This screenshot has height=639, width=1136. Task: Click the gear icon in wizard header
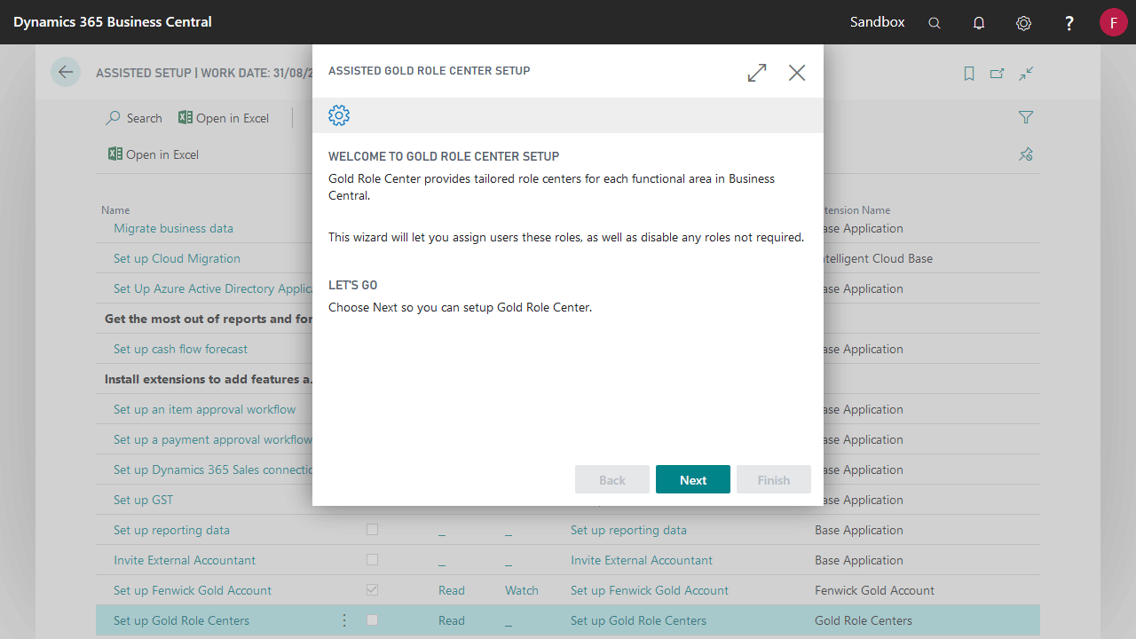(x=339, y=115)
